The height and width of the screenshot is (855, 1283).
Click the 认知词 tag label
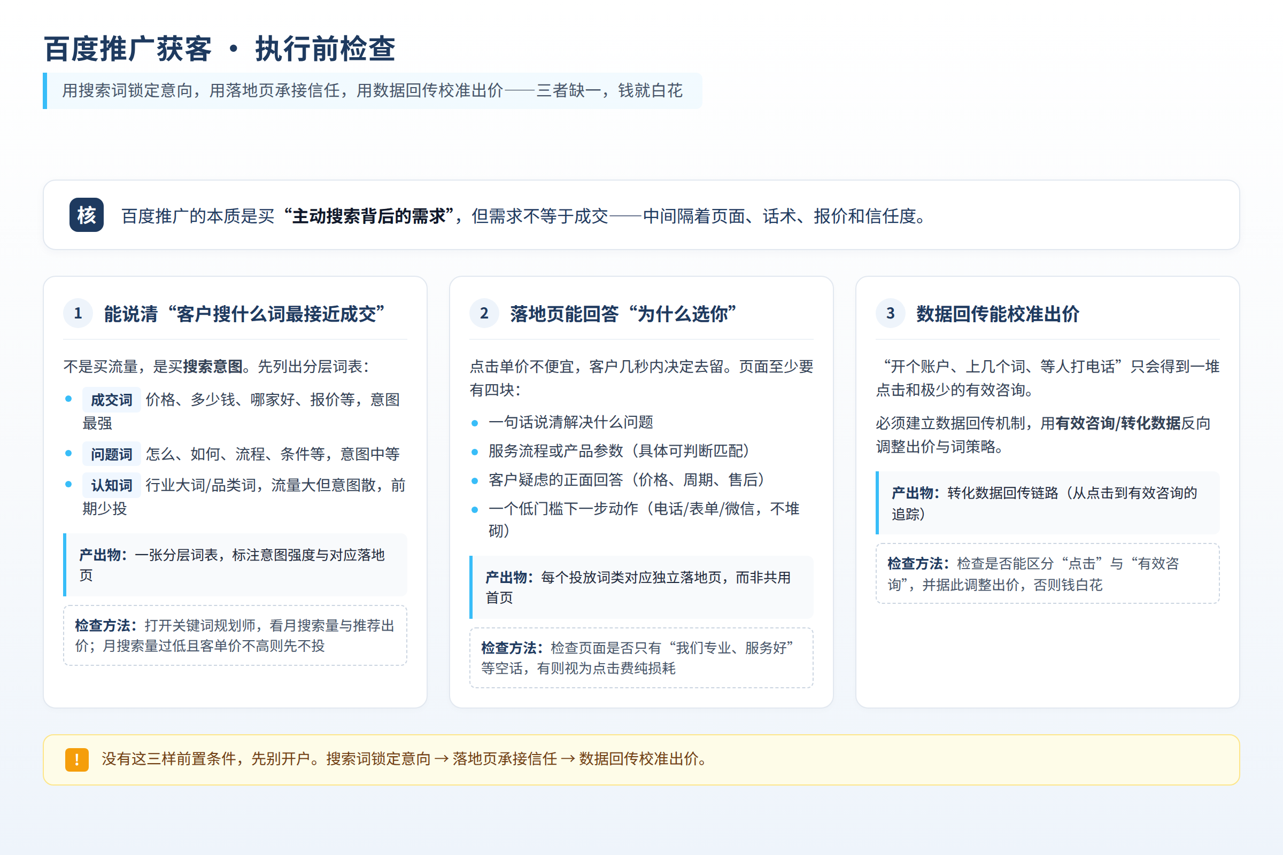[111, 485]
